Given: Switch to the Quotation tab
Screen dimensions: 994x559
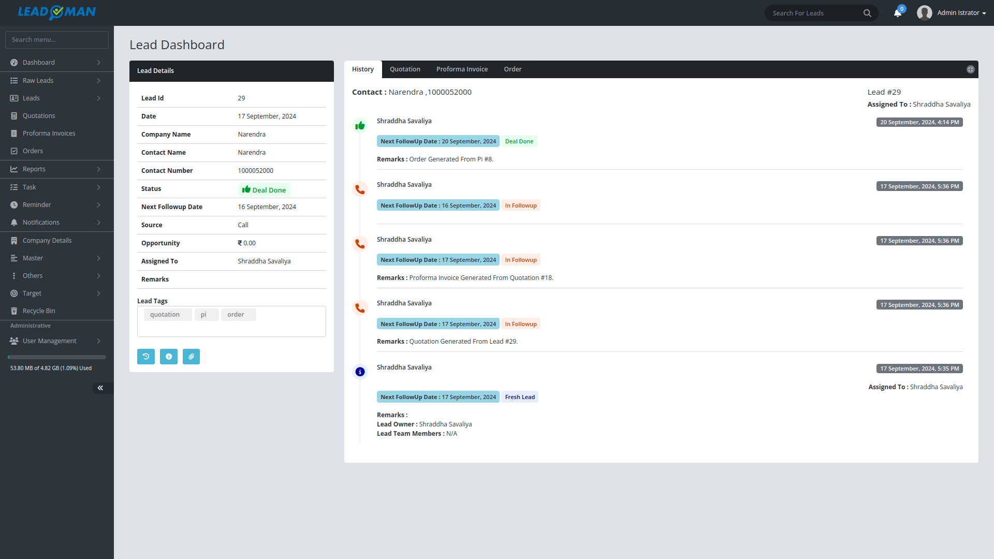Looking at the screenshot, I should tap(405, 69).
